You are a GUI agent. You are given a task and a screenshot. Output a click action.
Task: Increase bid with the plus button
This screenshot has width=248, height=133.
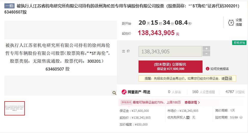click(206, 48)
